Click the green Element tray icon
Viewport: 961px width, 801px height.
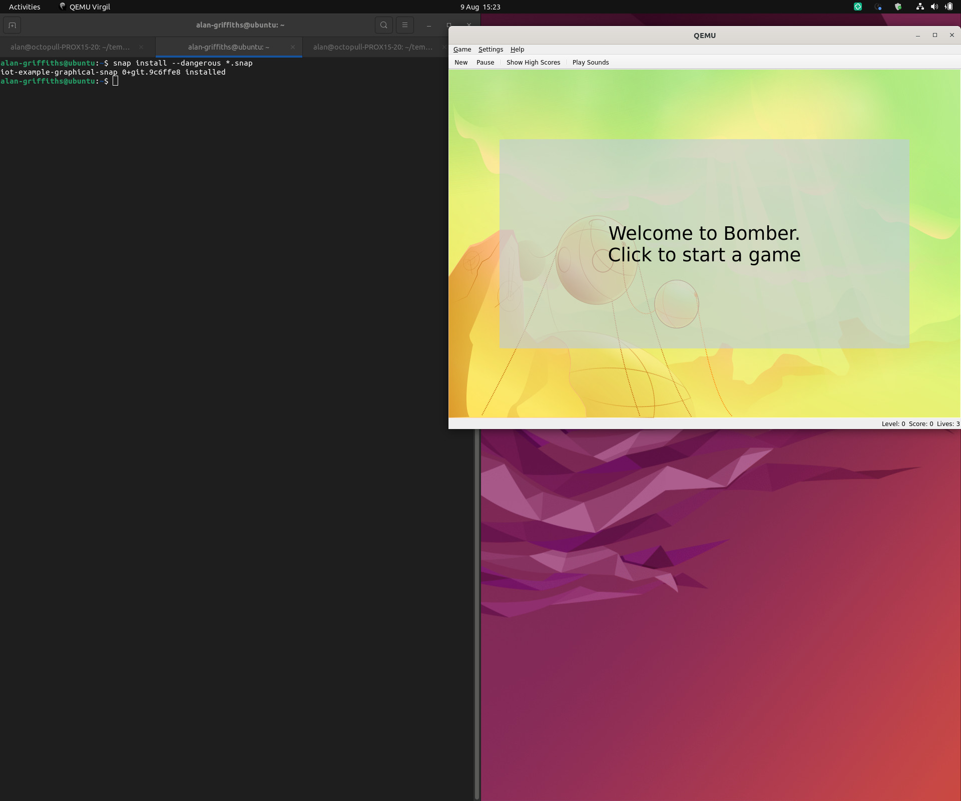tap(857, 7)
